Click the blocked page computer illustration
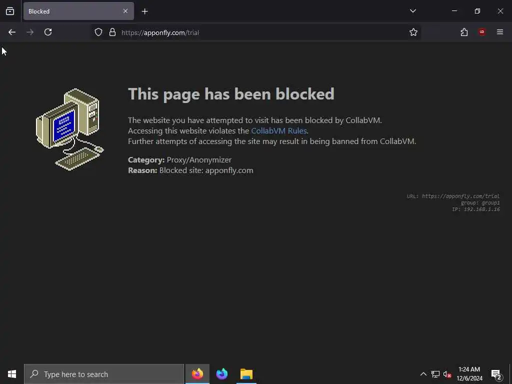 click(69, 129)
